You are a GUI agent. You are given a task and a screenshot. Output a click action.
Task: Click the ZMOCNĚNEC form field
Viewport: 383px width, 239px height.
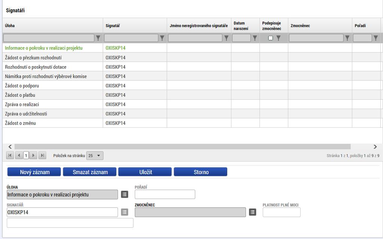point(190,212)
